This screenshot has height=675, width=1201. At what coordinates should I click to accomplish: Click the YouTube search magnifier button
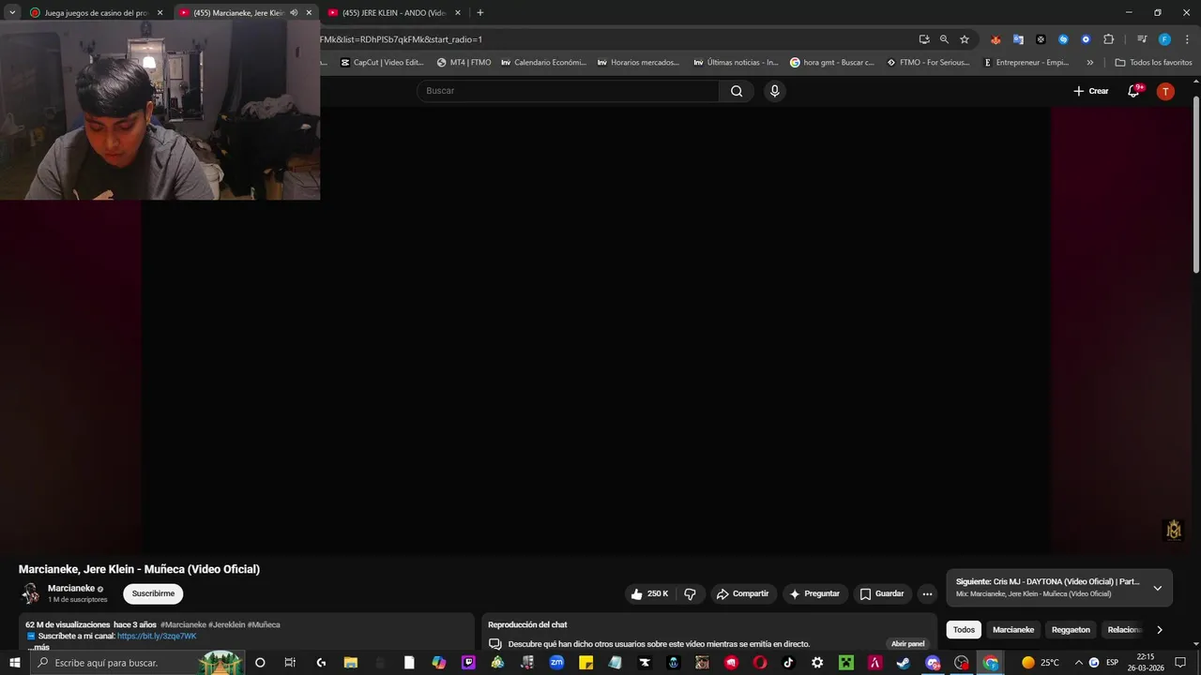tap(737, 91)
